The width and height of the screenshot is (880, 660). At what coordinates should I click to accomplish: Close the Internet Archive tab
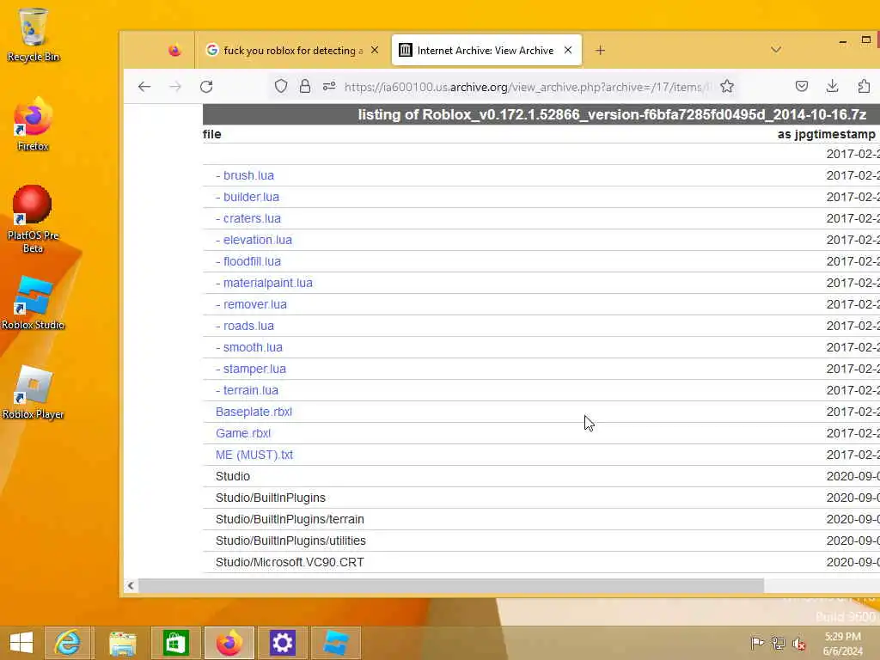pyautogui.click(x=568, y=51)
